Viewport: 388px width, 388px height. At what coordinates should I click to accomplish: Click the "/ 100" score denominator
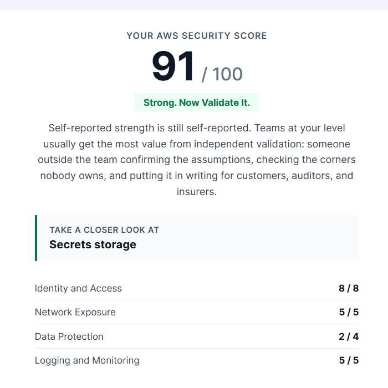(222, 74)
